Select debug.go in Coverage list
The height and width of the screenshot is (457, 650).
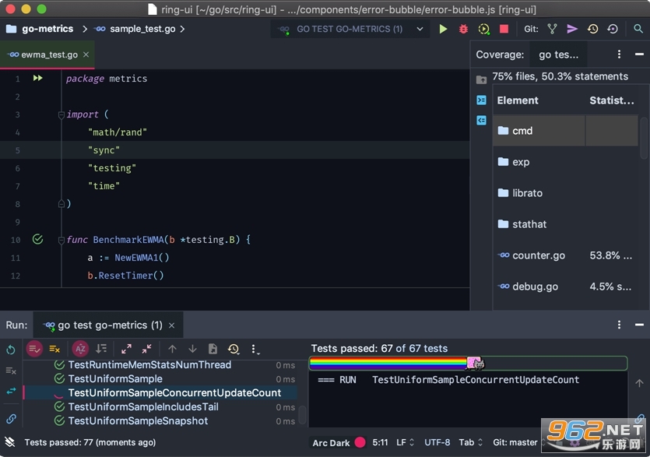565,287
